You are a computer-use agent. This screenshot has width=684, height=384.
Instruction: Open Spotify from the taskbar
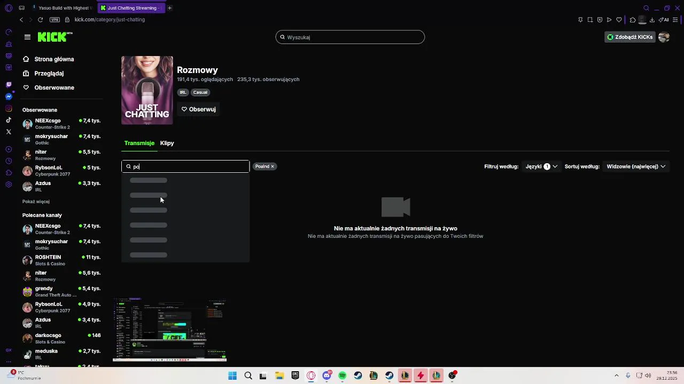[x=342, y=375]
